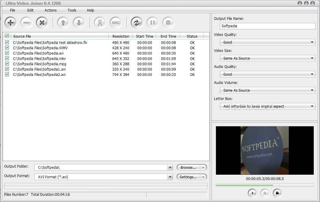Click the Start Time column header
The height and width of the screenshot is (202, 320).
tap(144, 36)
